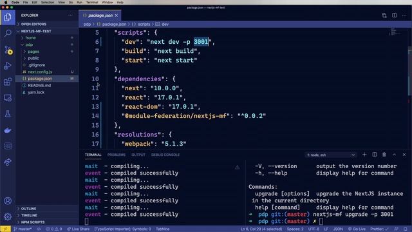Screen dimensions: 412x232
Task: Open the View menu in menu bar
Action: [x=62, y=3]
